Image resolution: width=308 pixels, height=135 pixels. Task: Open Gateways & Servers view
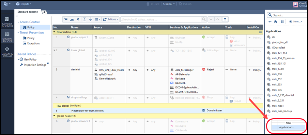(x=7, y=22)
